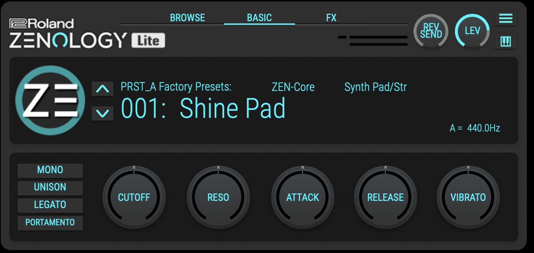Screen dimensions: 534x253
Task: Click the REV SEND knob
Action: point(431,31)
